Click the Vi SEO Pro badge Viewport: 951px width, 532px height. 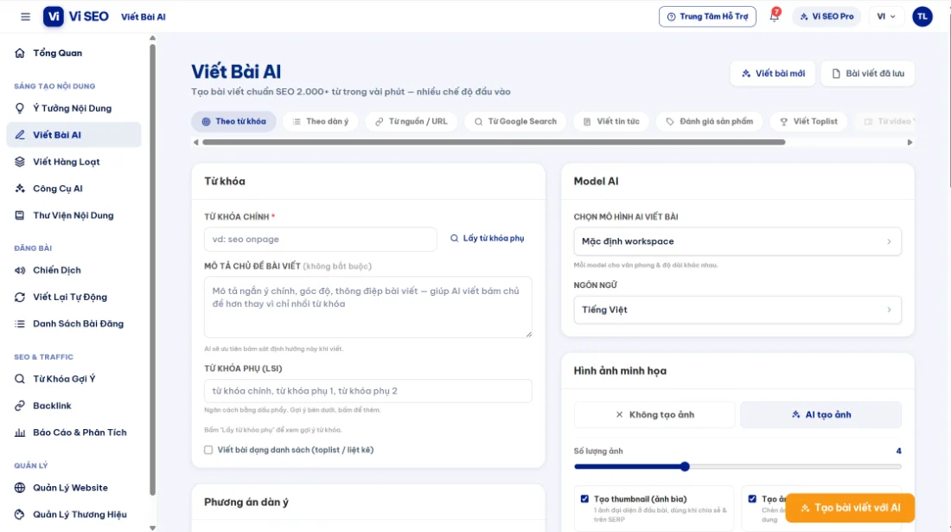[x=826, y=16]
